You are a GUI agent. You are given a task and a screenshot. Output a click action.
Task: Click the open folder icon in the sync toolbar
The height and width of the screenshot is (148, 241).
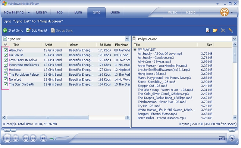coord(215,30)
